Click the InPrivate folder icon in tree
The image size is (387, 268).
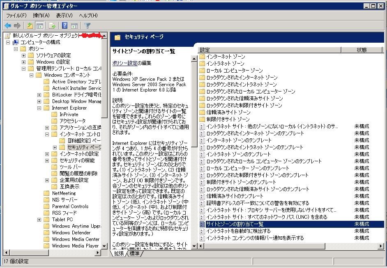54,115
